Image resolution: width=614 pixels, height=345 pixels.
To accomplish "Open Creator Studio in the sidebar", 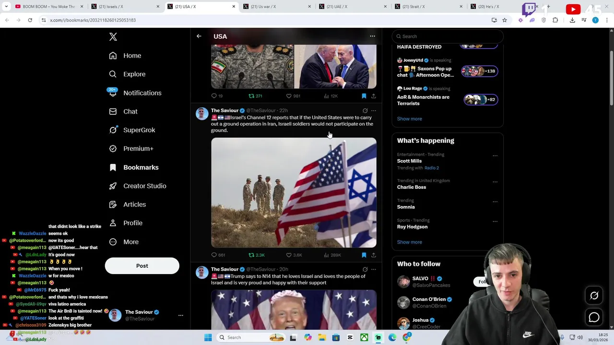I will (x=137, y=186).
